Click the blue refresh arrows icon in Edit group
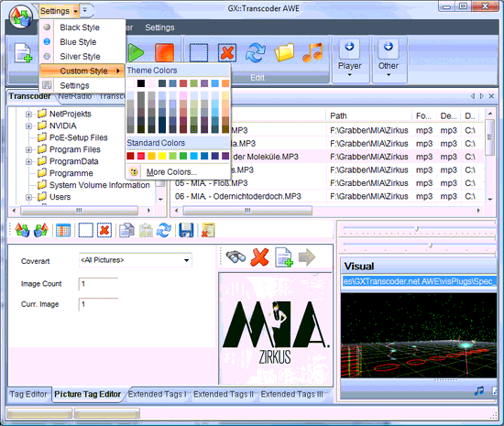This screenshot has width=504, height=426. coord(256,53)
